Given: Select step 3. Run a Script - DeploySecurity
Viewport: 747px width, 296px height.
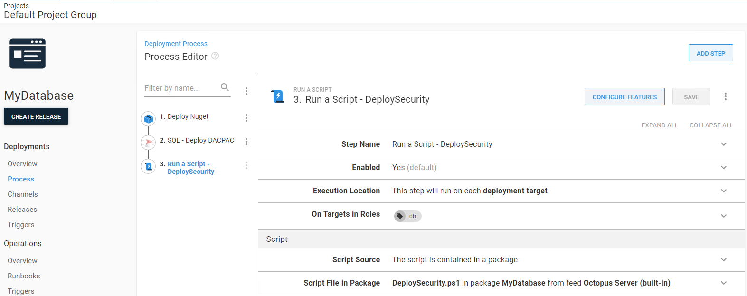Looking at the screenshot, I should pyautogui.click(x=187, y=168).
